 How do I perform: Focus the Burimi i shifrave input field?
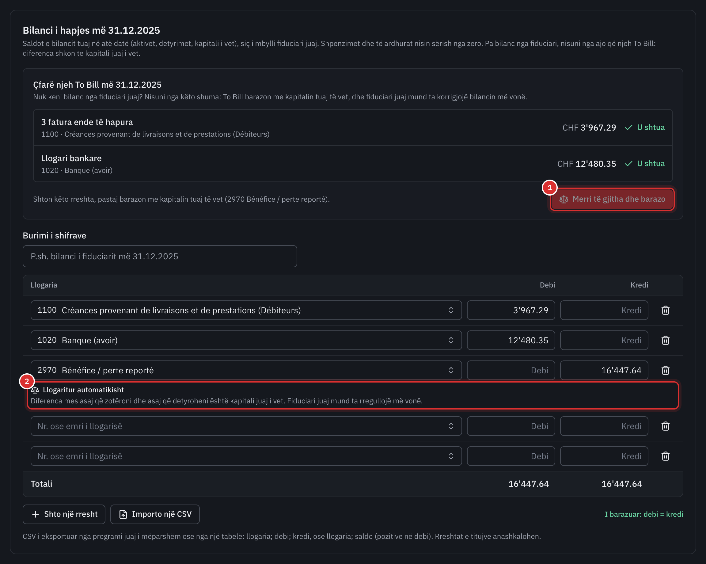pyautogui.click(x=160, y=256)
